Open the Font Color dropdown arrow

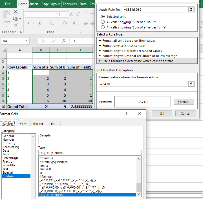coord(79,23)
